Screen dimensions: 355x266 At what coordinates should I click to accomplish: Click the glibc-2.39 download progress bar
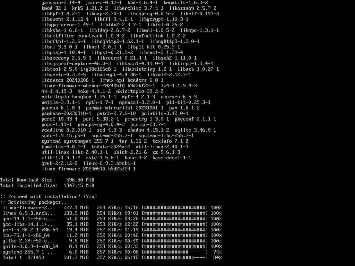pyautogui.click(x=175, y=241)
